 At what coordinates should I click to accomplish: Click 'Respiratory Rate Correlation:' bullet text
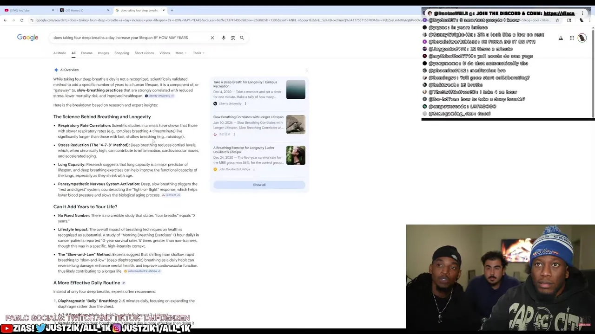84,125
